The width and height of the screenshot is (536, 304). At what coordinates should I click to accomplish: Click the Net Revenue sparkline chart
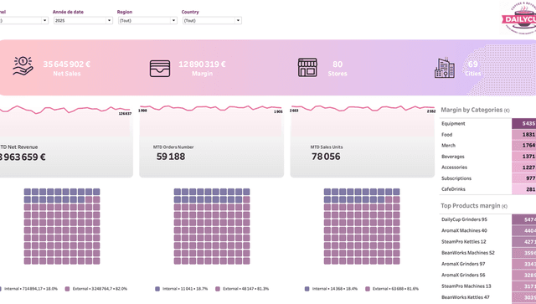65,110
